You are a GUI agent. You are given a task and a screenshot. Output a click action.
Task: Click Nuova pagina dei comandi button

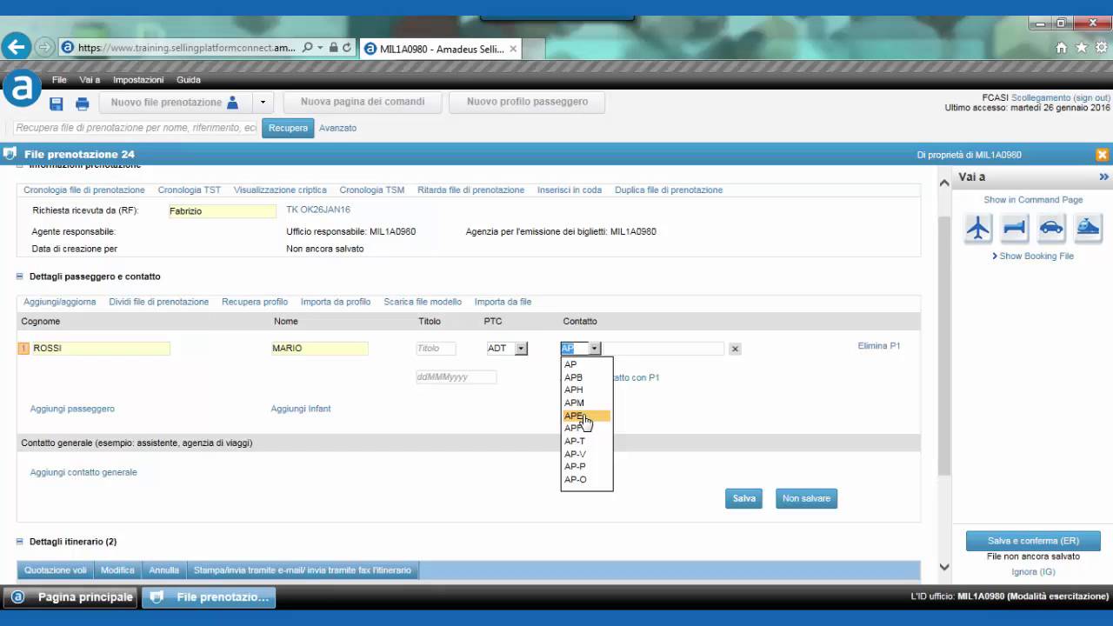click(x=363, y=102)
